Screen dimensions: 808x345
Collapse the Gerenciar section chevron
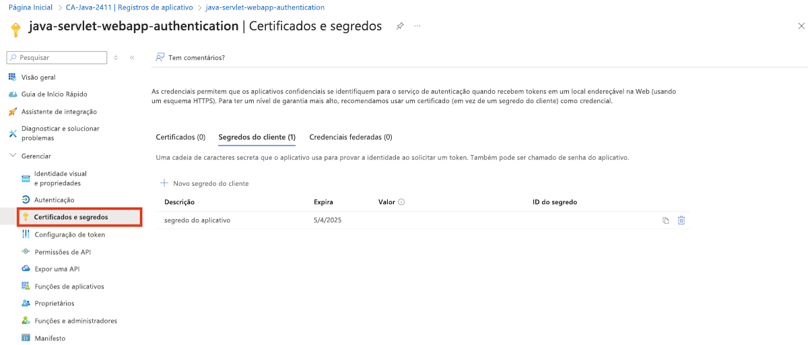tap(12, 156)
